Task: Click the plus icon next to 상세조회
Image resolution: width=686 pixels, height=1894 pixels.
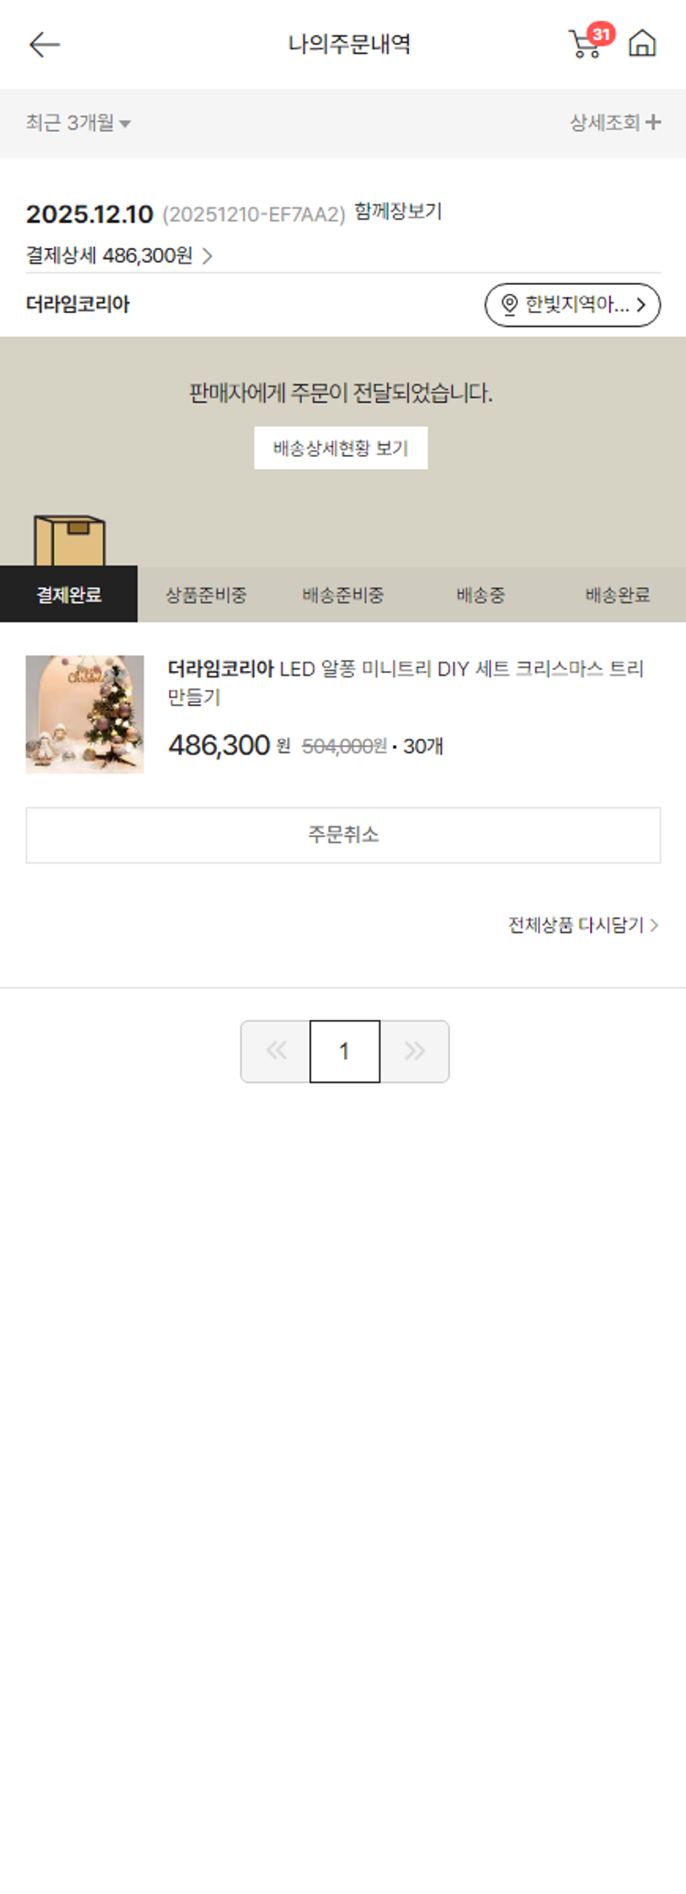Action: pos(653,122)
